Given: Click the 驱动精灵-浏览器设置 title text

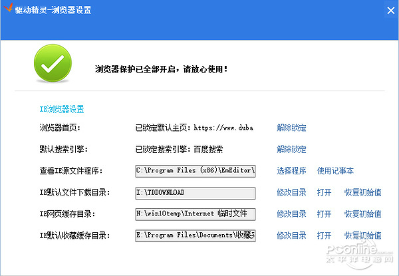Looking at the screenshot, I should coord(53,10).
